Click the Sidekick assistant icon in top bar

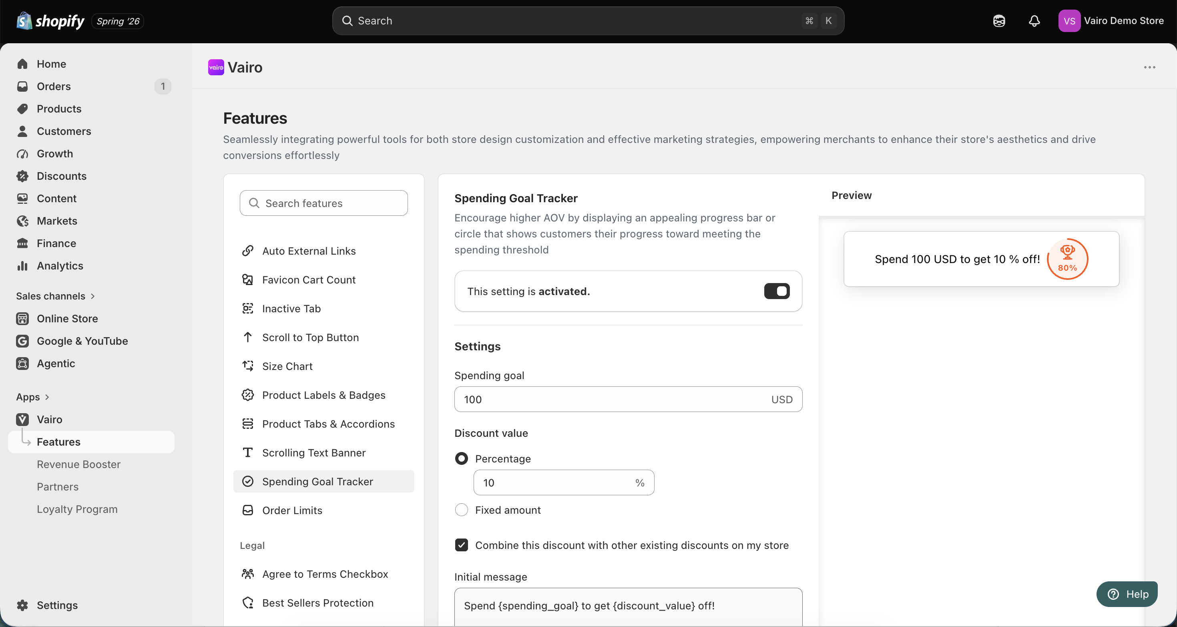point(999,21)
